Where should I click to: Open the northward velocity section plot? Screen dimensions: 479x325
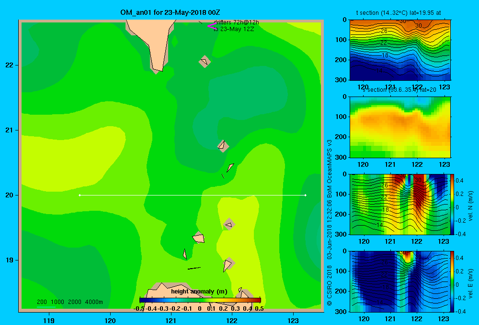coord(400,204)
